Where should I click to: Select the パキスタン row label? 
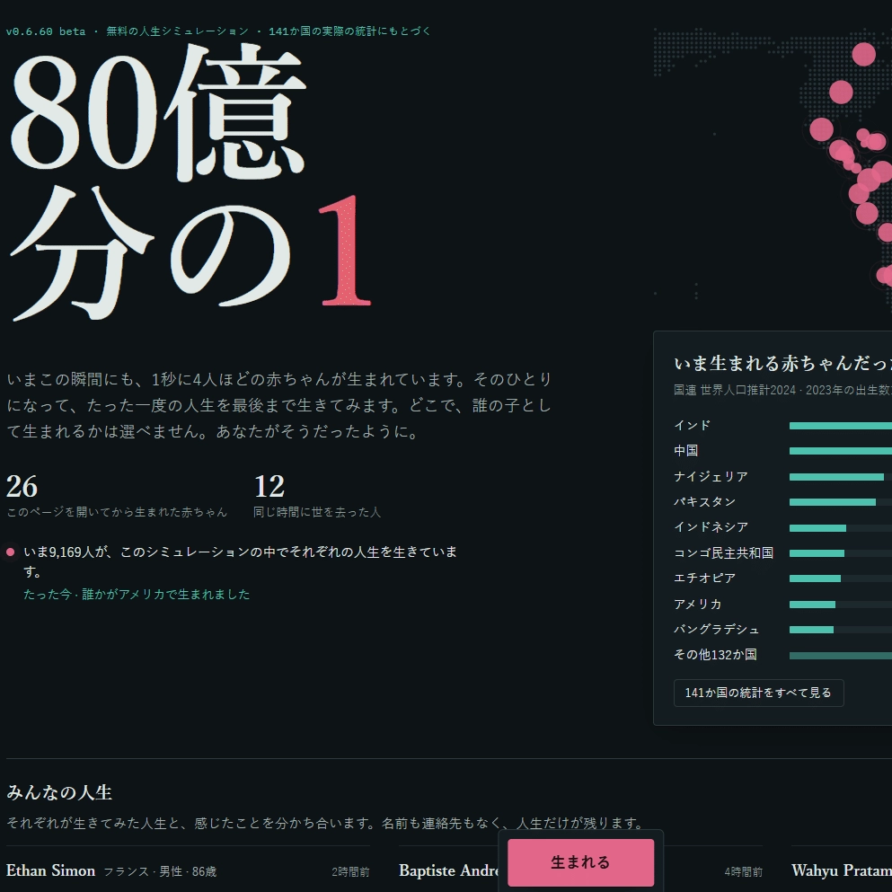(704, 502)
